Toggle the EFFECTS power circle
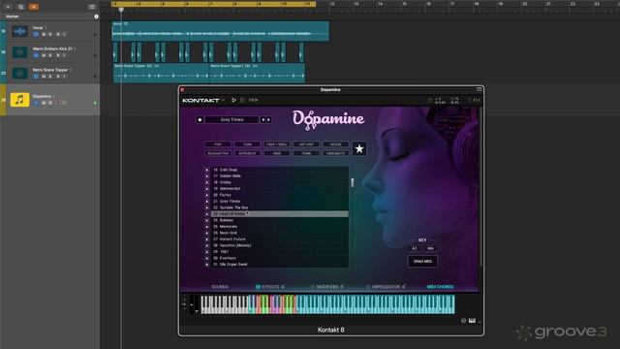 point(258,287)
